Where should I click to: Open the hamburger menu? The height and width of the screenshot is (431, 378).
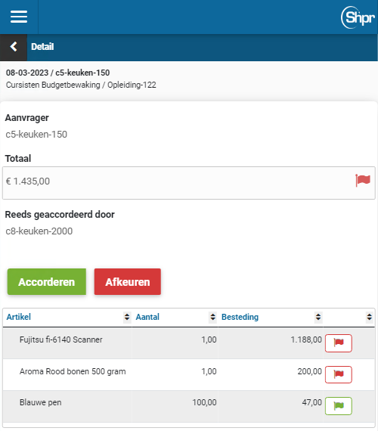(19, 17)
